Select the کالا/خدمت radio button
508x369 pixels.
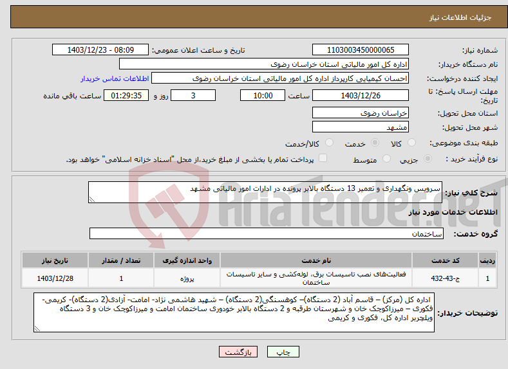coord(329,143)
